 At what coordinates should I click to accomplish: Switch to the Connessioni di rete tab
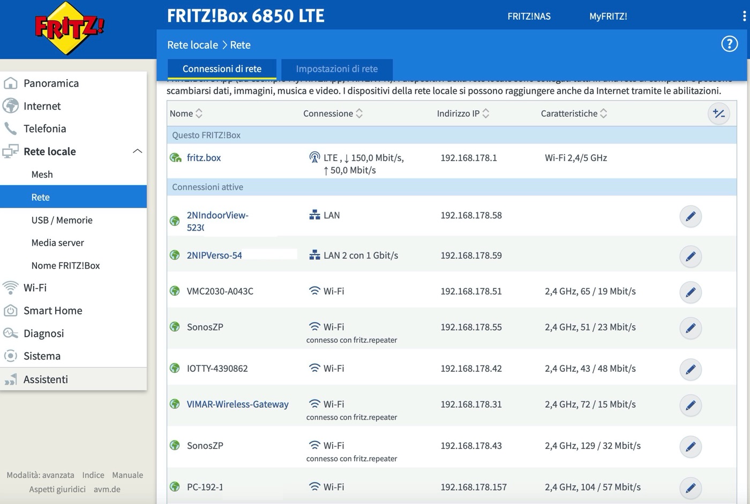222,69
